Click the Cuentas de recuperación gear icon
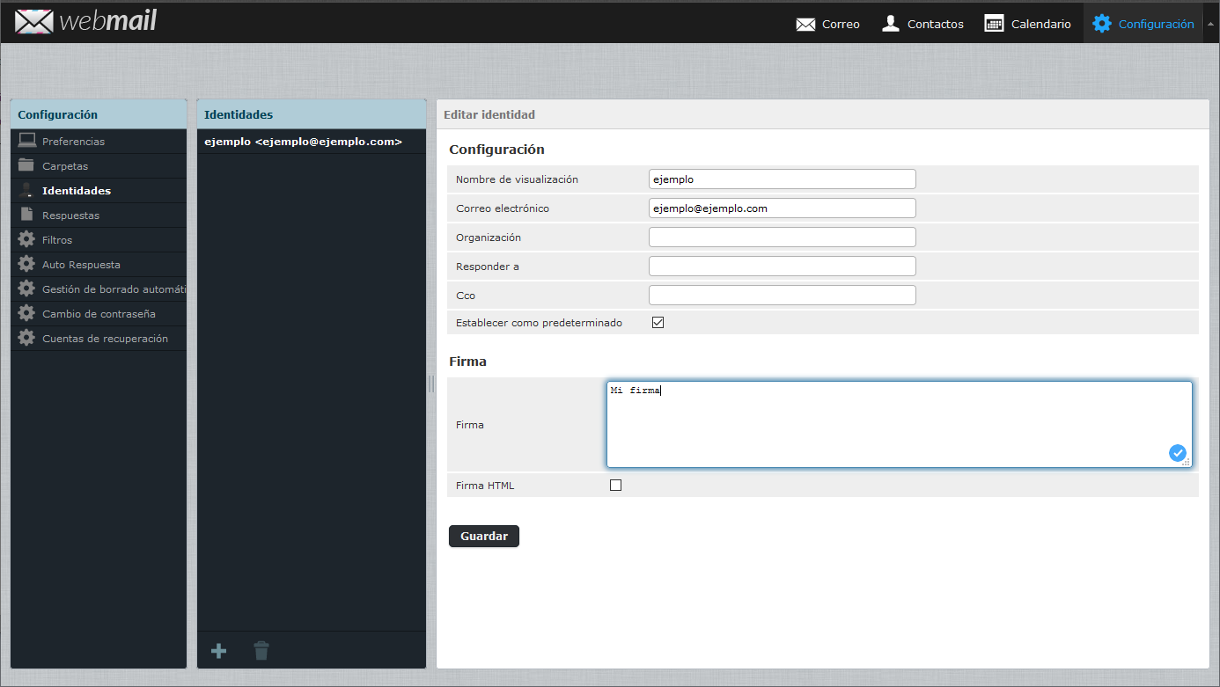Image resolution: width=1220 pixels, height=687 pixels. [x=27, y=338]
